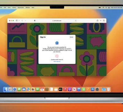Open Messages from the dock
Image resolution: width=123 pixels, height=112 pixels.
click(19, 89)
